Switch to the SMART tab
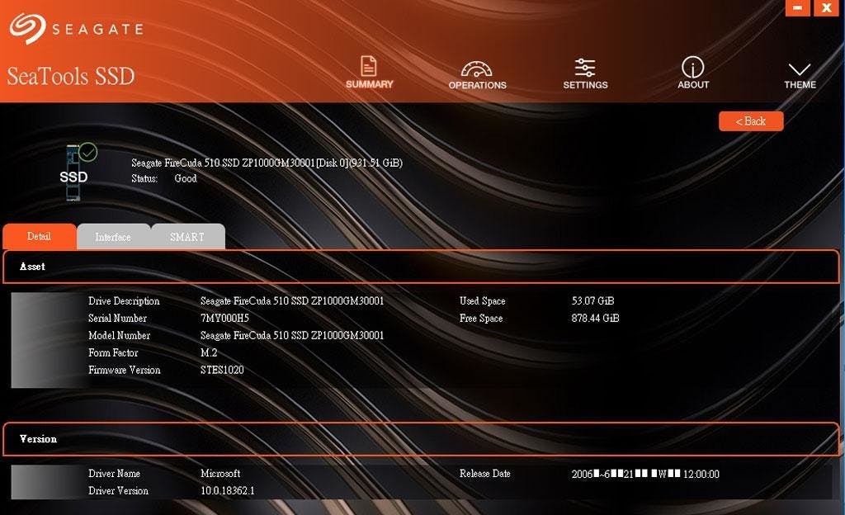 tap(187, 237)
